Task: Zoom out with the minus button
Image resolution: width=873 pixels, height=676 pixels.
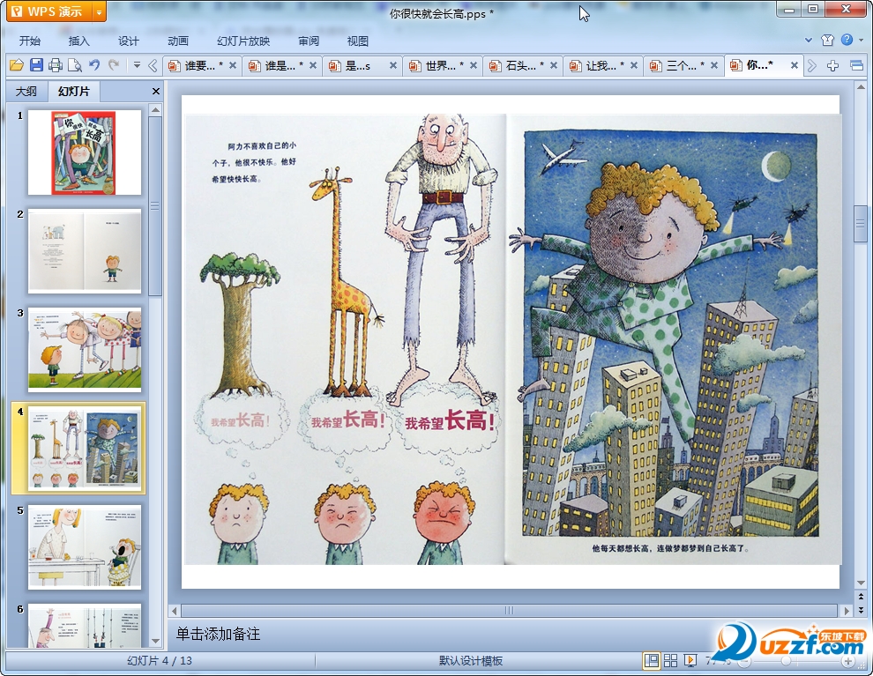Action: [x=744, y=662]
